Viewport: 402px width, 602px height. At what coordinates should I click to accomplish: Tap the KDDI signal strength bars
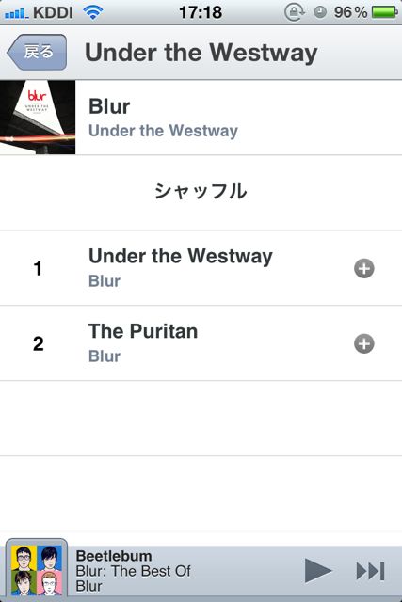pyautogui.click(x=16, y=13)
